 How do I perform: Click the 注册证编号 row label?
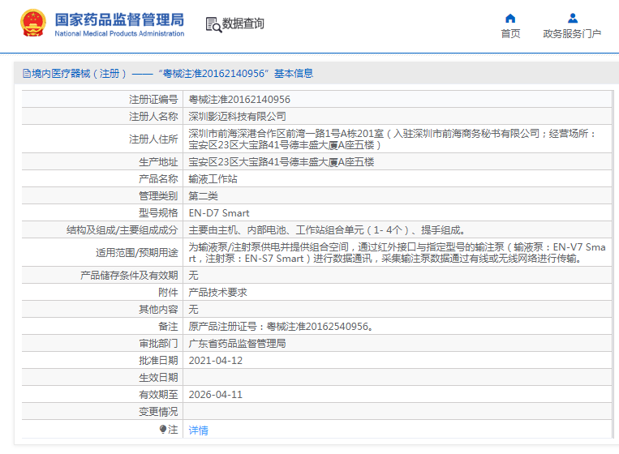click(x=153, y=100)
